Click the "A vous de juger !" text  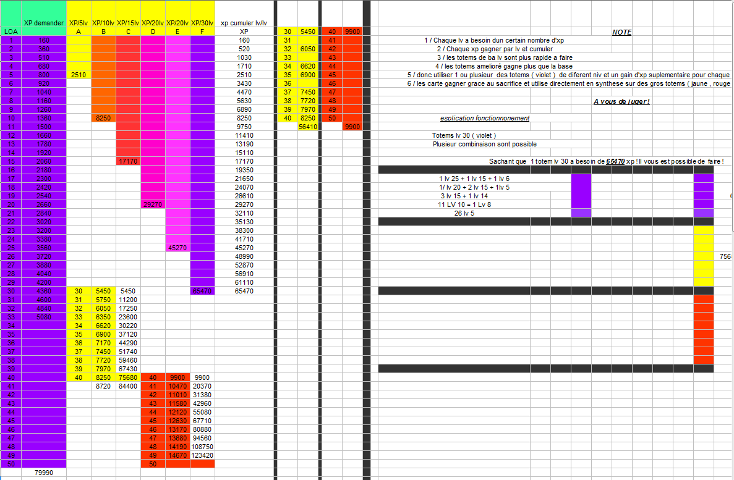621,101
